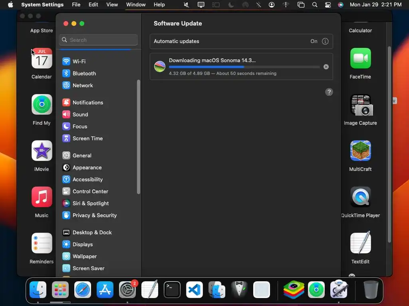Open Control Center from menu bar

pyautogui.click(x=328, y=5)
